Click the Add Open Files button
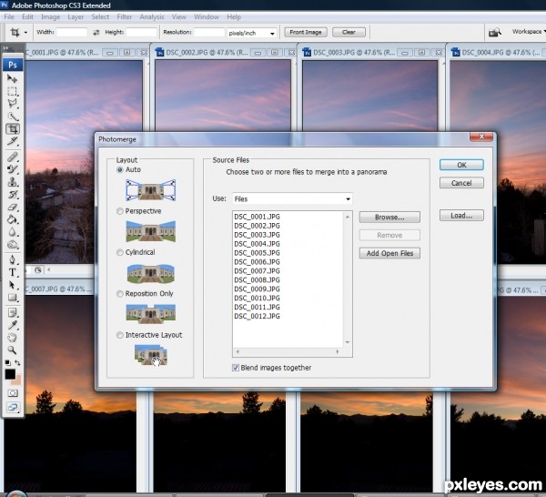This screenshot has width=546, height=497. (389, 253)
